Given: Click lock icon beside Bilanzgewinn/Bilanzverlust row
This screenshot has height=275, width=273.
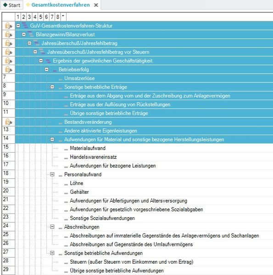Looking at the screenshot, I should coord(8,34).
